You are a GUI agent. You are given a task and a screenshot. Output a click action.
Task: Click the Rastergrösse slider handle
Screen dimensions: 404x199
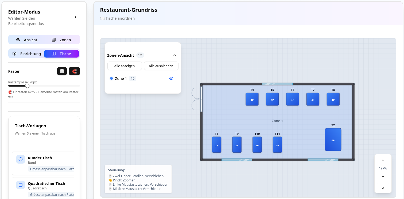pos(27,86)
